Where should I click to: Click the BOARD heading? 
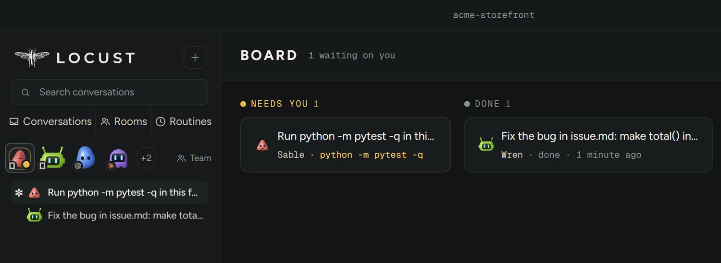point(269,55)
